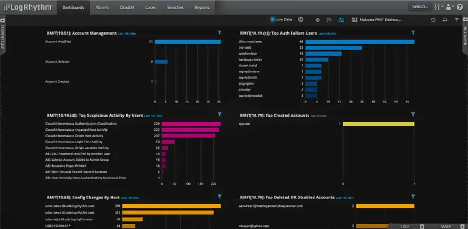Image resolution: width=468 pixels, height=229 pixels.
Task: Toggle the Live Data indicator
Action: click(x=281, y=20)
